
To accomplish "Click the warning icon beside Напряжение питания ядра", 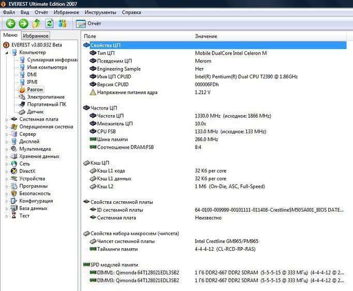I will tap(93, 92).
